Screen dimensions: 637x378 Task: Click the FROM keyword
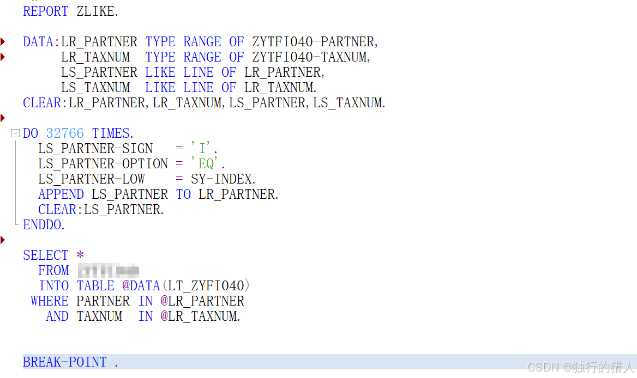pyautogui.click(x=53, y=271)
